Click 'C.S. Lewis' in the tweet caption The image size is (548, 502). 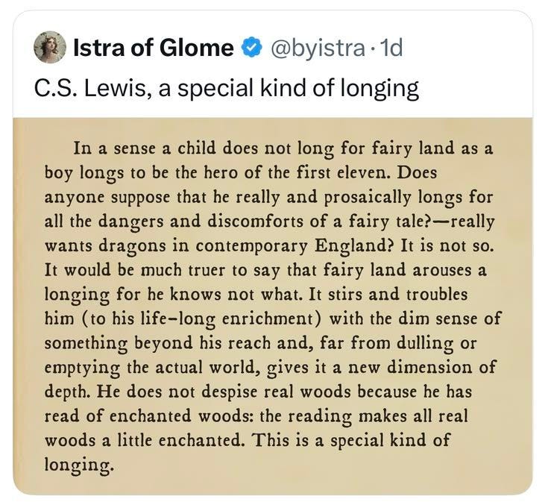pyautogui.click(x=93, y=88)
